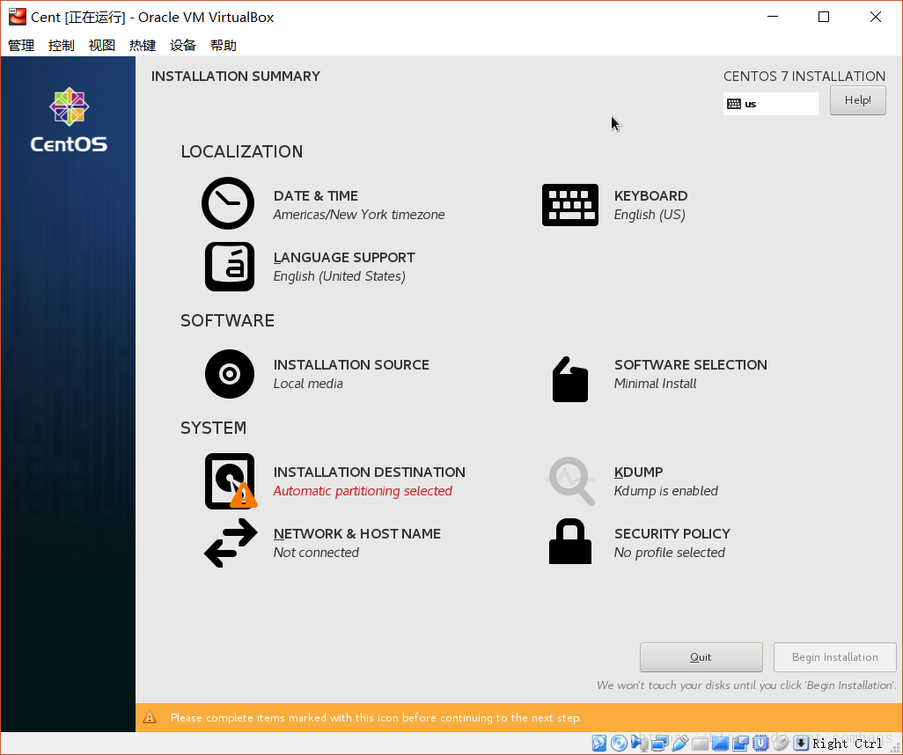Click the 'We won't touch your disks' note
Viewport: 903px width, 755px height.
coord(746,685)
